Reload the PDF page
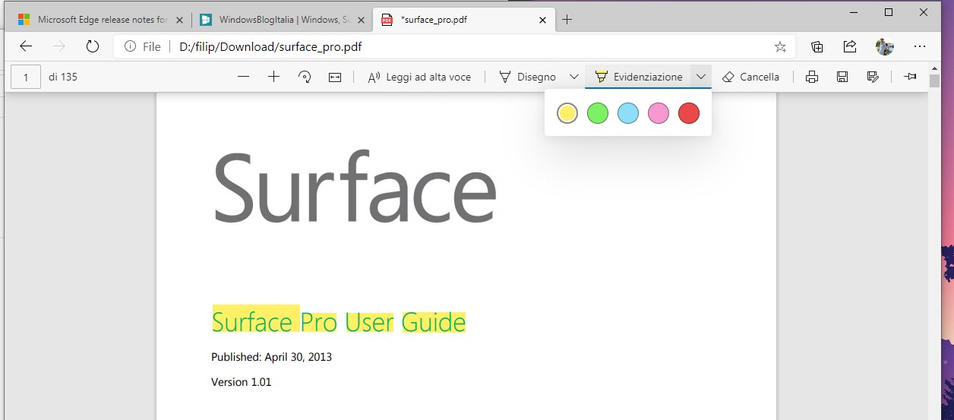 click(93, 46)
